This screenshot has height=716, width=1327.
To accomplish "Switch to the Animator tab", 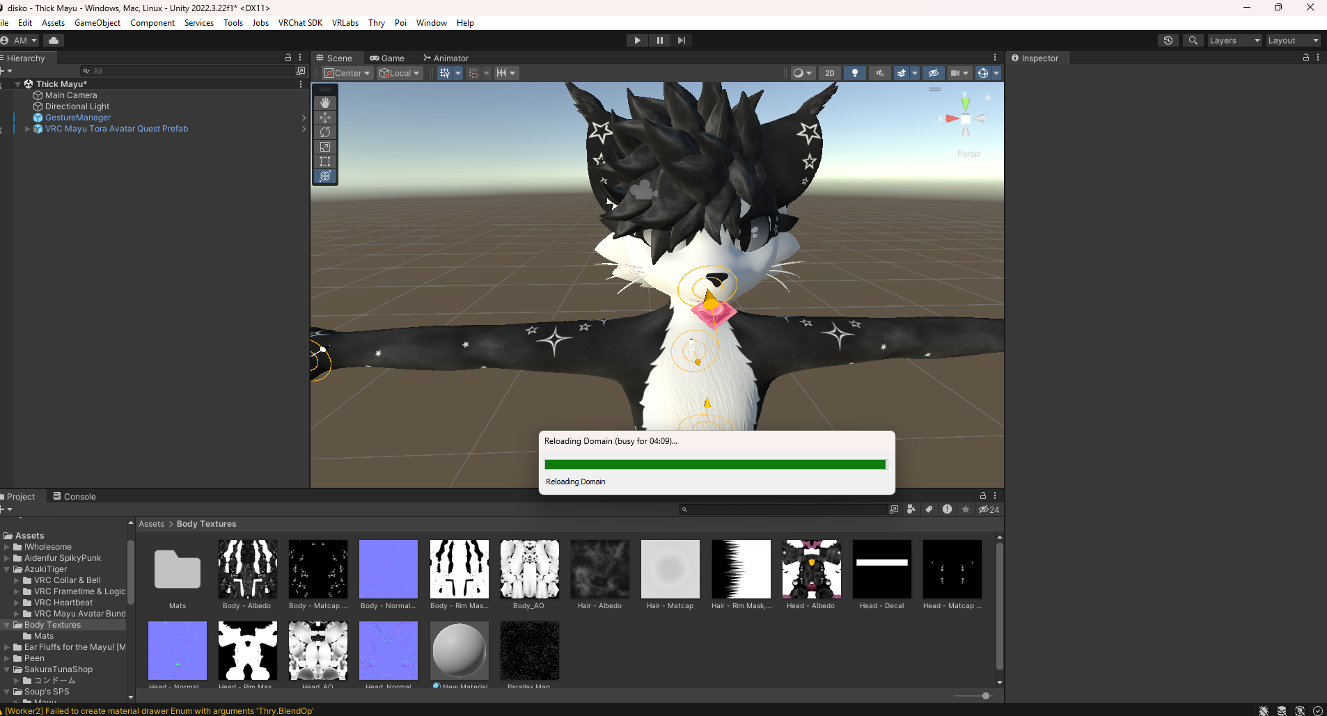I will coord(446,58).
